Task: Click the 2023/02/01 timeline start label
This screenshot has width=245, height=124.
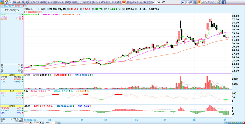Action: pos(30,120)
